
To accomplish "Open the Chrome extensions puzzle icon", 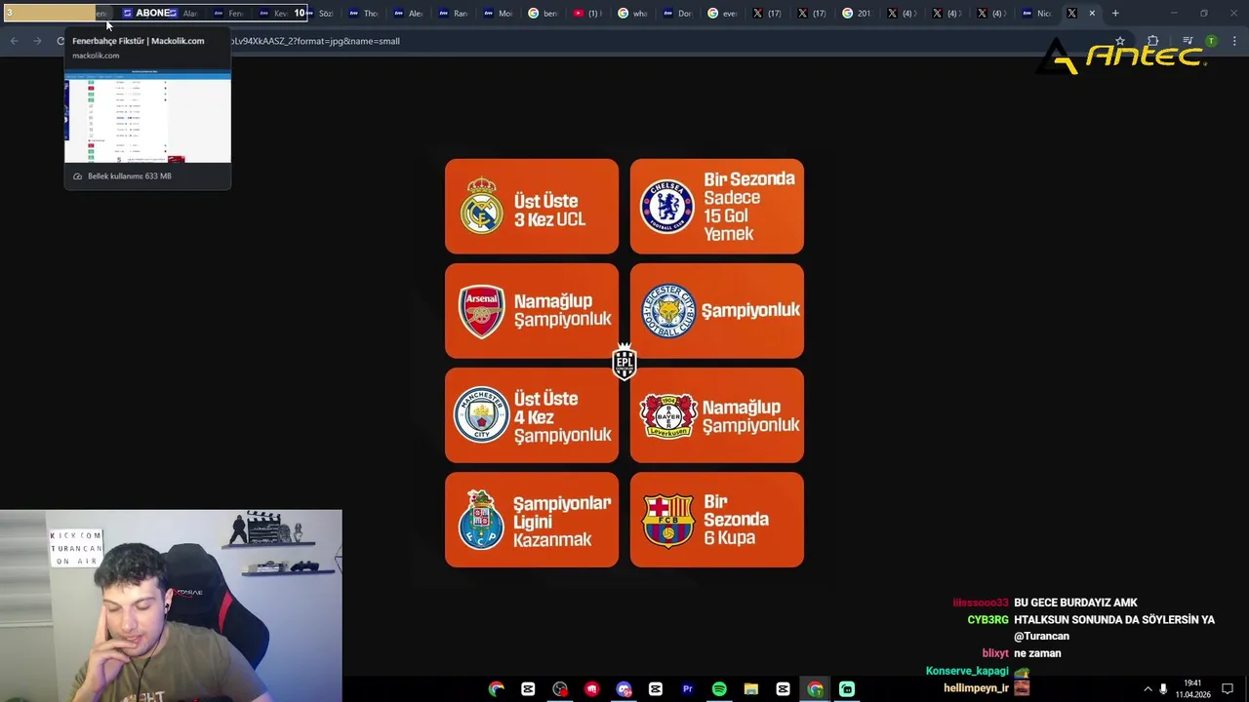I will (1152, 41).
